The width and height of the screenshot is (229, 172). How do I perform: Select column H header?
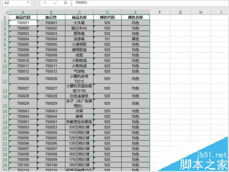(x=201, y=12)
